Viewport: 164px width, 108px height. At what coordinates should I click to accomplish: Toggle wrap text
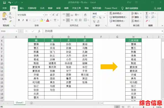pos(85,15)
